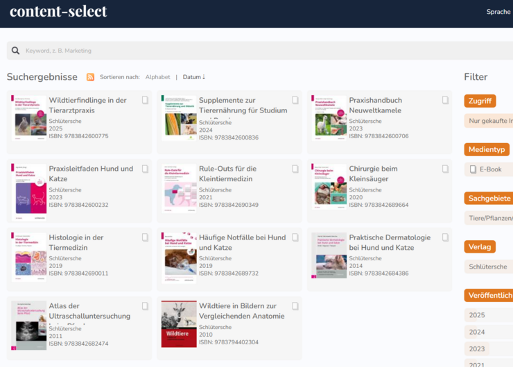Collapse the Medientyp filter section
Viewport: 513px width, 370px height.
[487, 149]
